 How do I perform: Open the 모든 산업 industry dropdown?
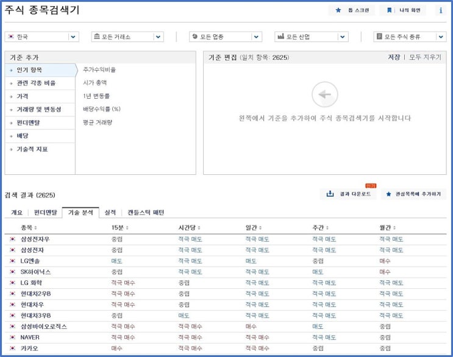click(311, 37)
